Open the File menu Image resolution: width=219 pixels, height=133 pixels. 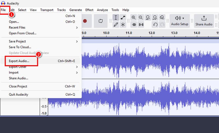click(x=3, y=10)
